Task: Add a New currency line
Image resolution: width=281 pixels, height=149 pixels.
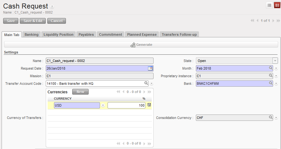Action: click(x=80, y=92)
